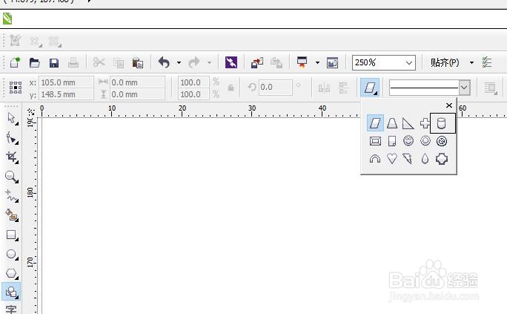Edit the object width 0.0 mm field

pos(137,82)
